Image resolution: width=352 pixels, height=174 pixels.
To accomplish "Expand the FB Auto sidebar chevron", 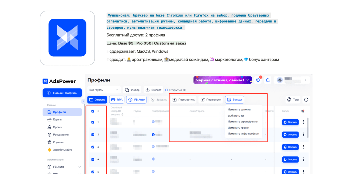I will pyautogui.click(x=80, y=167).
